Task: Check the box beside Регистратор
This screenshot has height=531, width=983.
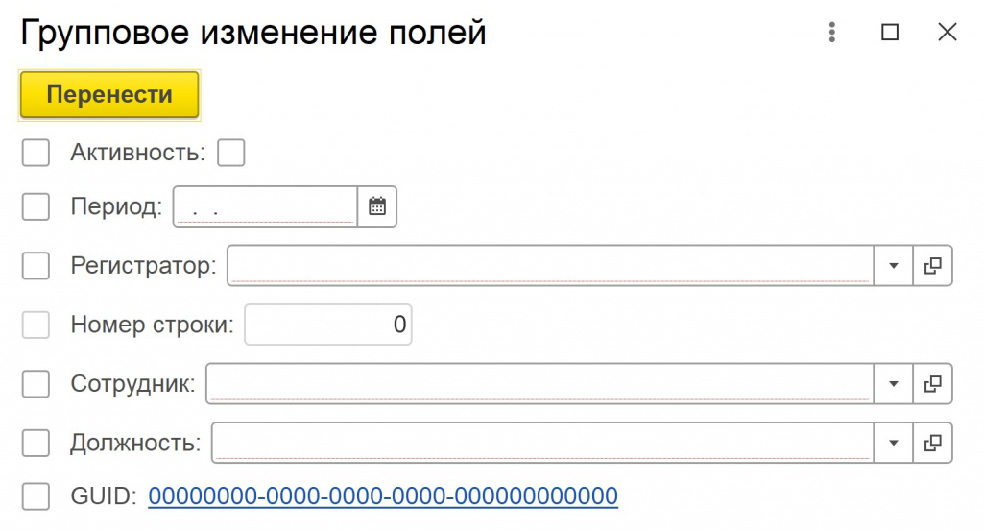Action: [36, 266]
